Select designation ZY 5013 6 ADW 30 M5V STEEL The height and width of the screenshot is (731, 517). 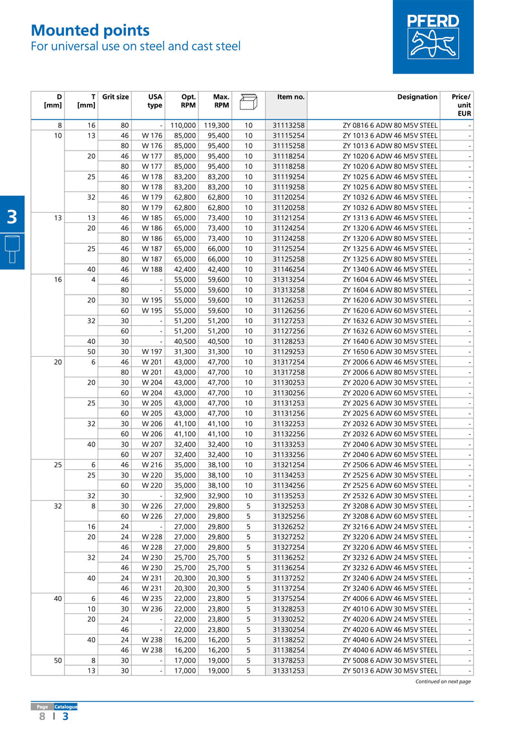point(390,671)
